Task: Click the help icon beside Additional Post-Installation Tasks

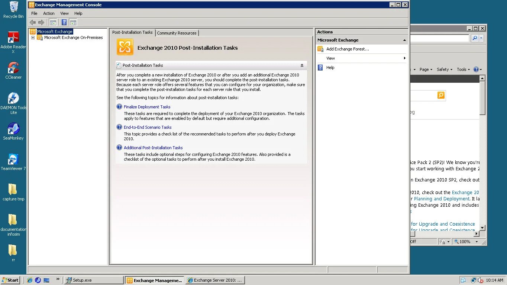Action: (x=119, y=147)
